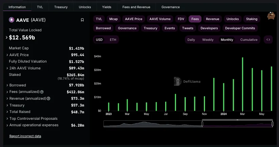Open the Unlocks tab
279x147 pixels.
tap(85, 7)
